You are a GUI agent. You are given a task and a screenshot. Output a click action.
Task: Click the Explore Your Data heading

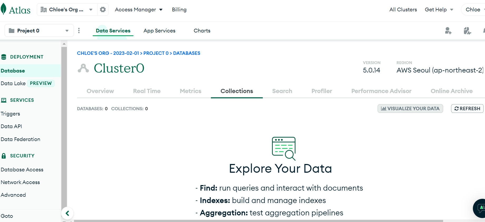[x=280, y=168]
